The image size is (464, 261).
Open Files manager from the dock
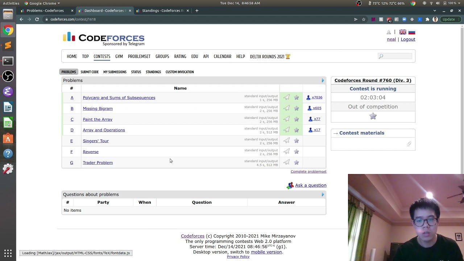click(8, 15)
